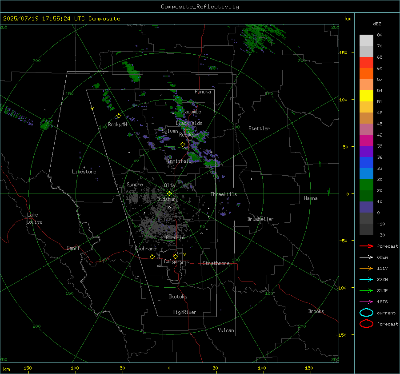Image resolution: width=400 pixels, height=374 pixels.
Task: Click the Blackfalds city label
Action: click(189, 123)
